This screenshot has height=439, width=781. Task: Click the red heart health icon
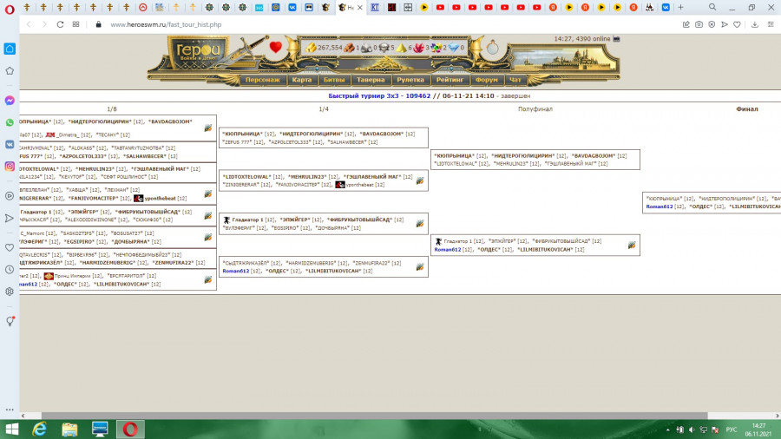tap(276, 48)
